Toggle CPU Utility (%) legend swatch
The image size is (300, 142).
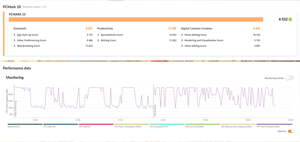[x=60, y=124]
